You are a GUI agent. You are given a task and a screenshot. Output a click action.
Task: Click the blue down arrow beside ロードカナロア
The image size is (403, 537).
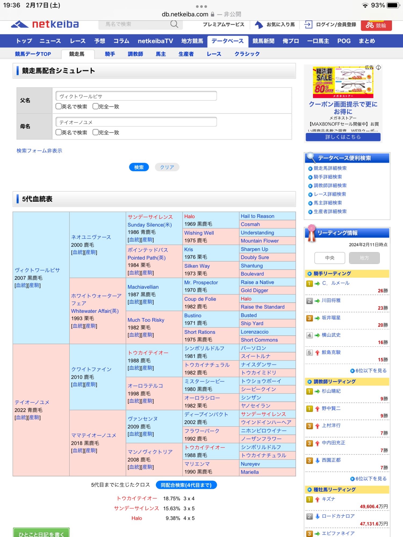point(317,516)
